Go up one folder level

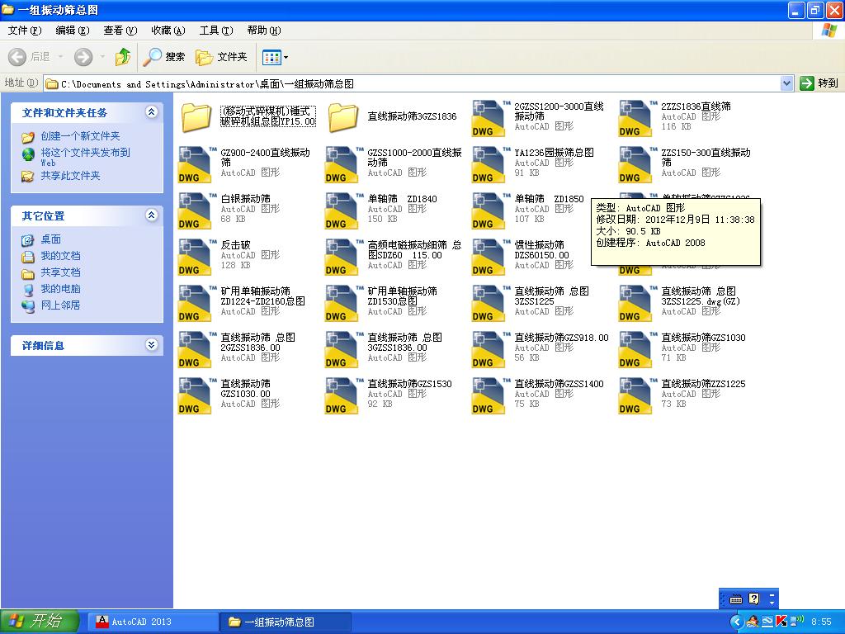click(123, 57)
